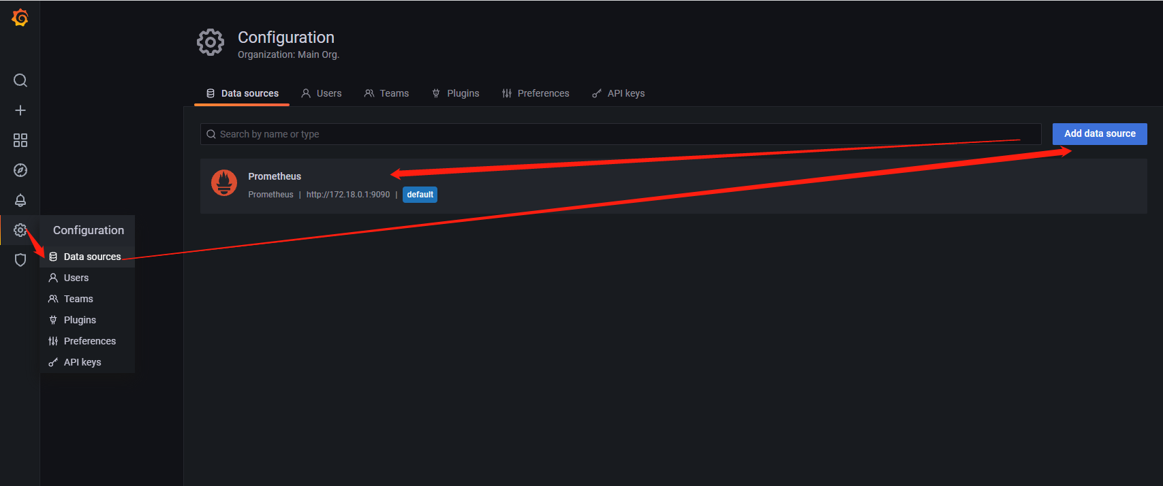Switch to the Plugins tab

[x=455, y=93]
